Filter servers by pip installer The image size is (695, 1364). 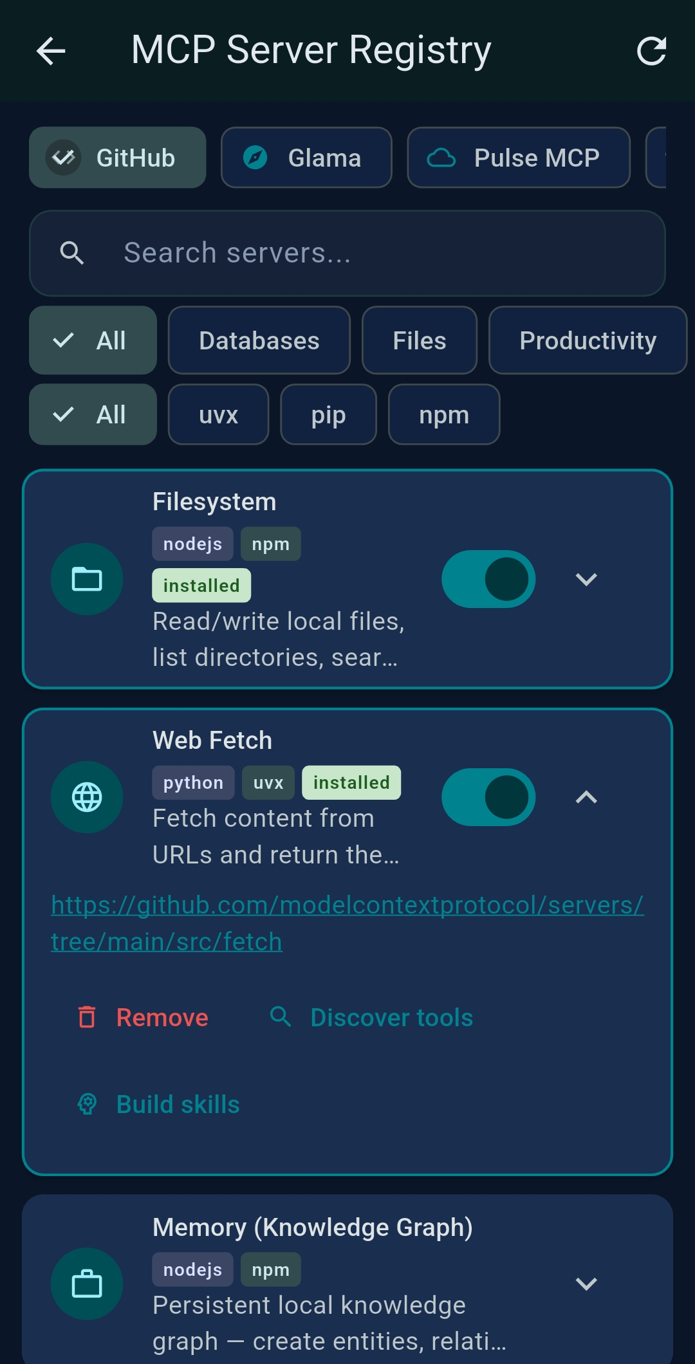pos(328,414)
